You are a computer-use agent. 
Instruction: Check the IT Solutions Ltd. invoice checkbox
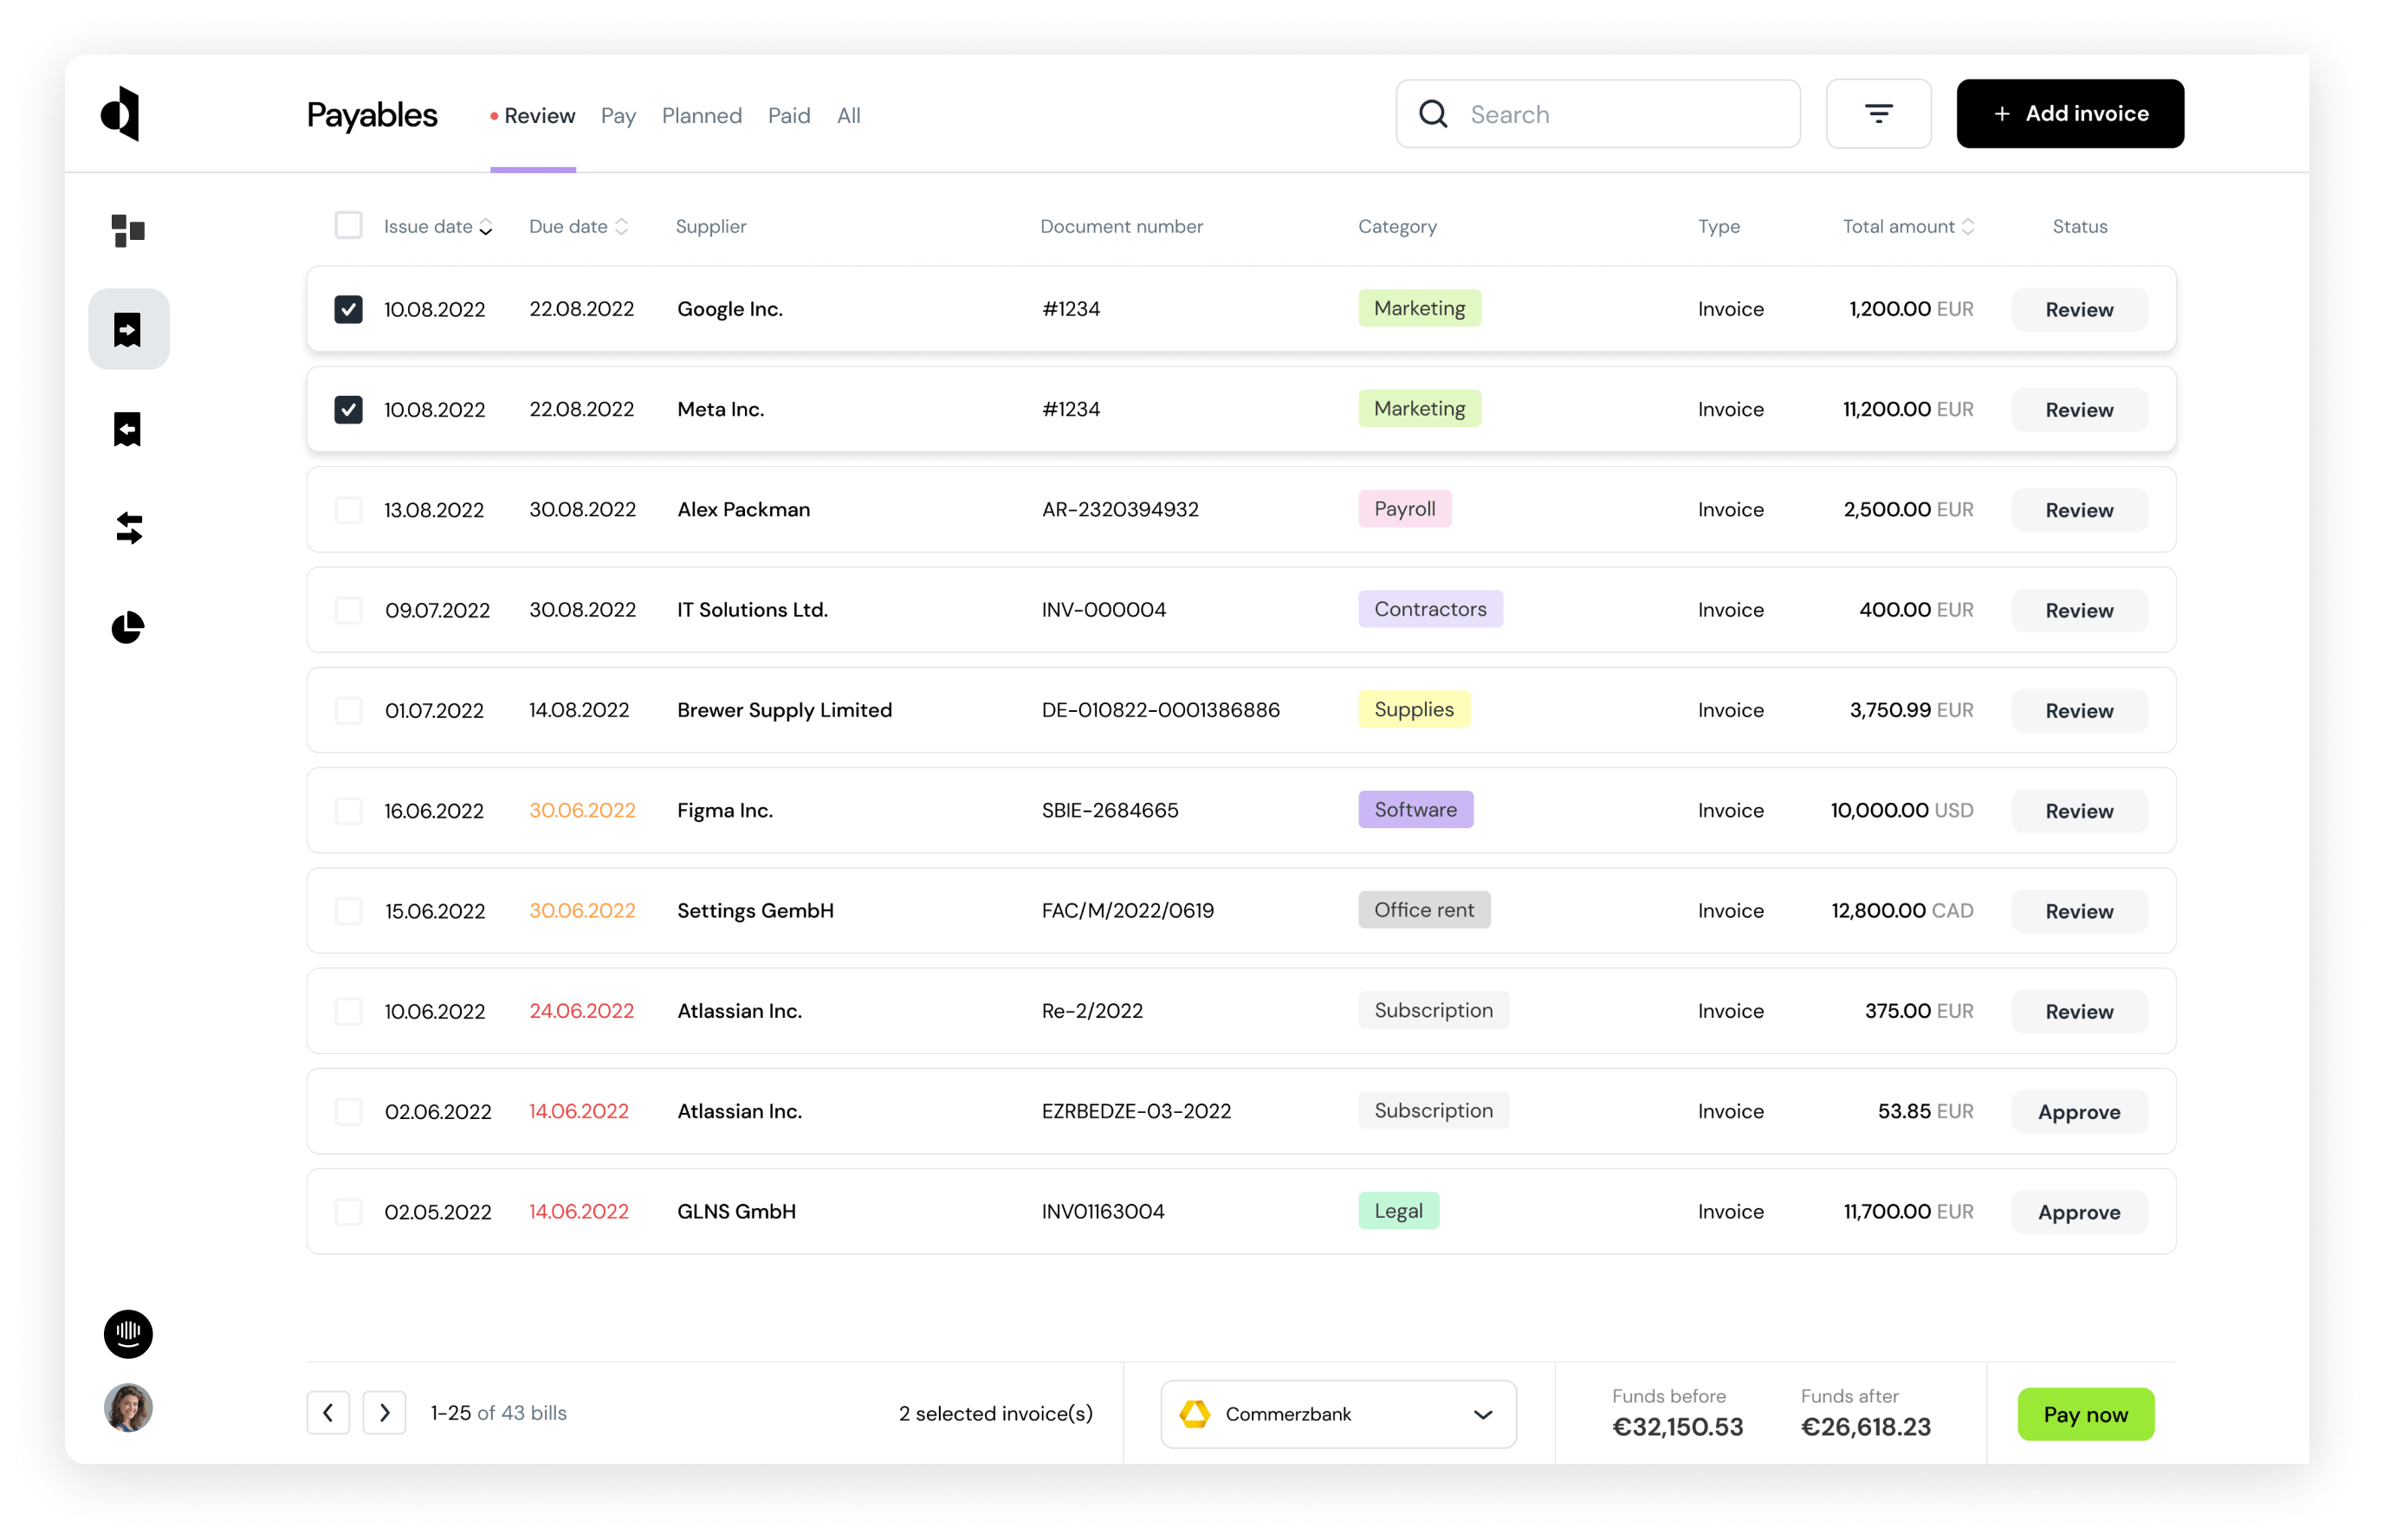348,610
